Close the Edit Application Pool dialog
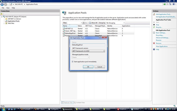177x111 pixels. coord(105,37)
